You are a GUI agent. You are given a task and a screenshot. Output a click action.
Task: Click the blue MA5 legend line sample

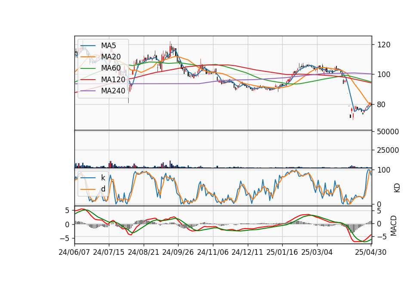coord(88,46)
